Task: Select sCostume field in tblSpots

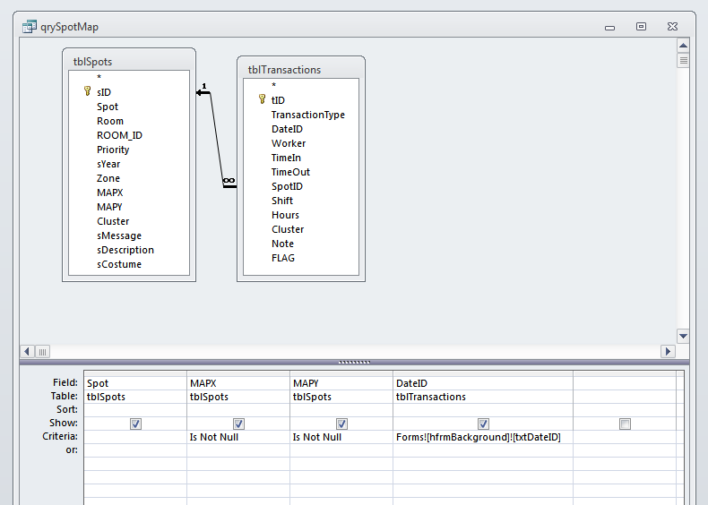Action: pos(119,264)
